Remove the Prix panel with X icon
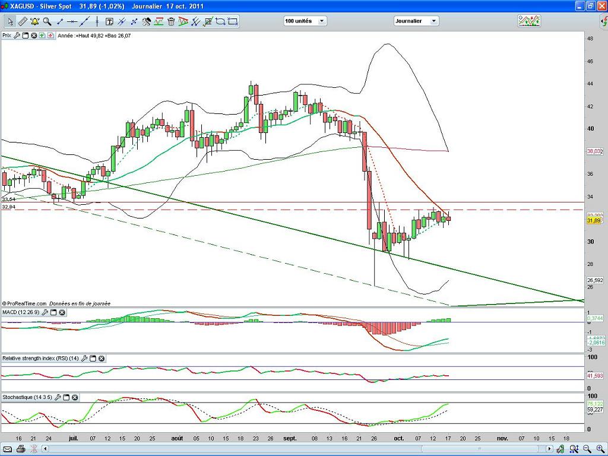This screenshot has height=456, width=608. 34,36
